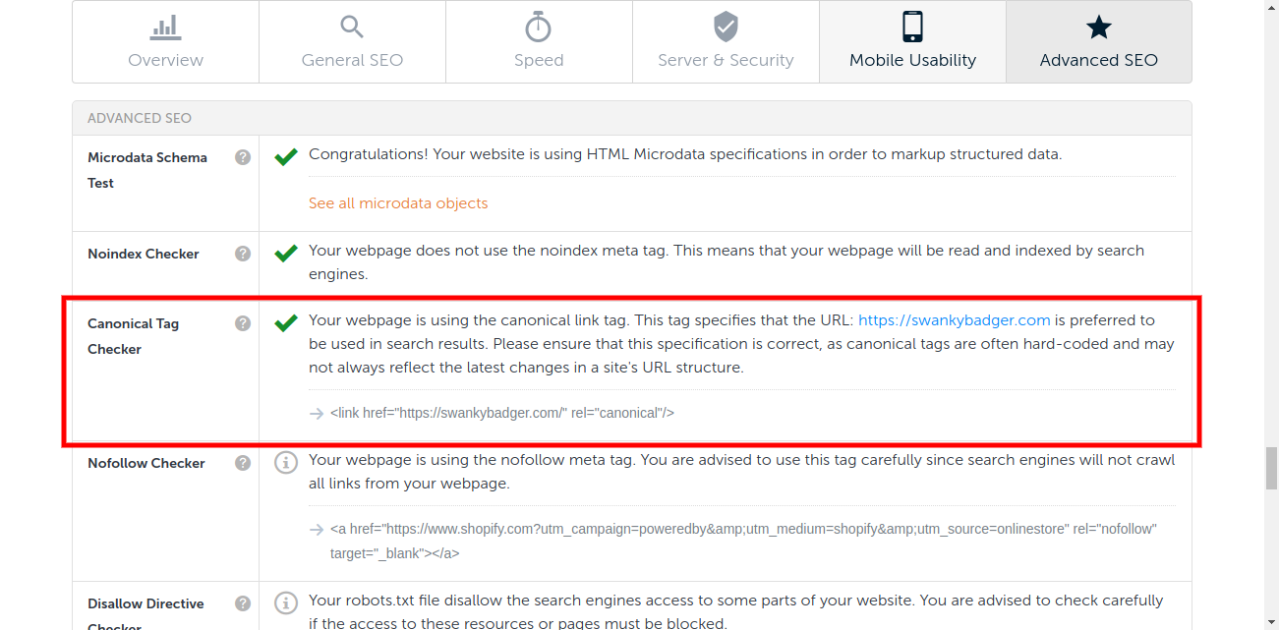The image size is (1279, 630).
Task: Open help for Canonical Tag Checker
Action: tap(243, 323)
